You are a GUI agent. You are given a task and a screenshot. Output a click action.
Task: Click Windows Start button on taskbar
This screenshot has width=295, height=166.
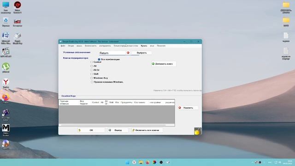pyautogui.click(x=127, y=162)
